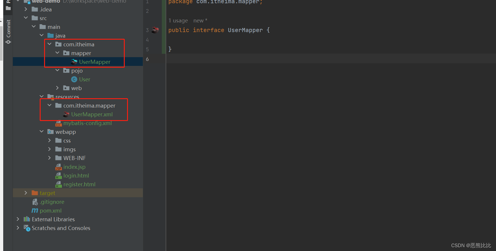This screenshot has width=496, height=251.
Task: Click the mapper package icon
Action: (x=66, y=53)
